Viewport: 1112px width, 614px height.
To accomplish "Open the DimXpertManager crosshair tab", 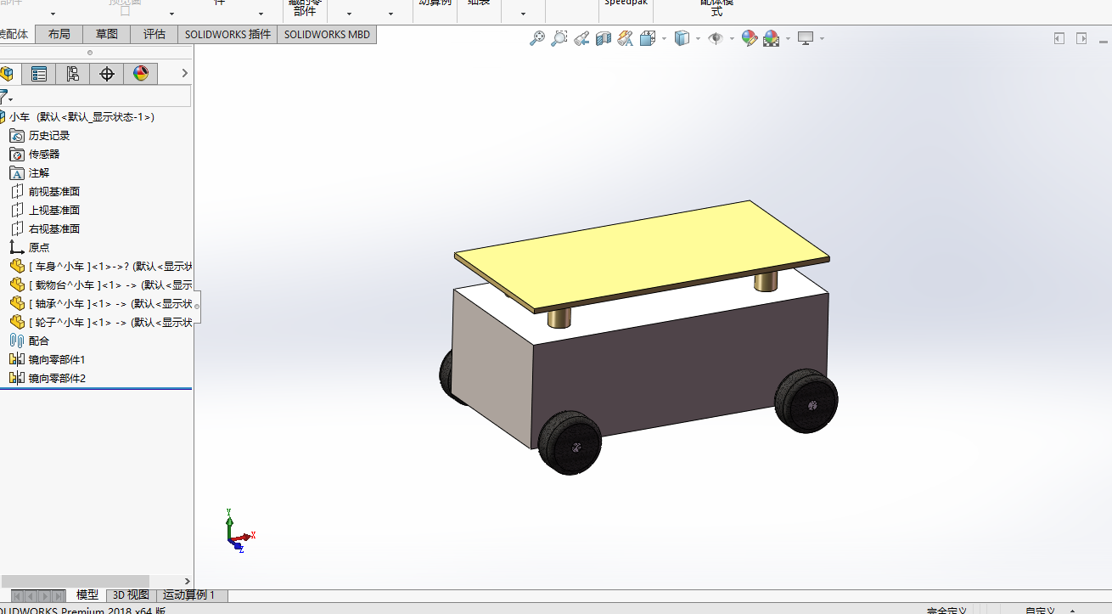I will (107, 74).
